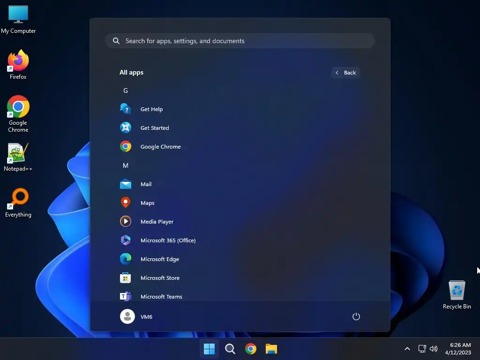
Task: Click the letter G section header
Action: click(x=126, y=90)
